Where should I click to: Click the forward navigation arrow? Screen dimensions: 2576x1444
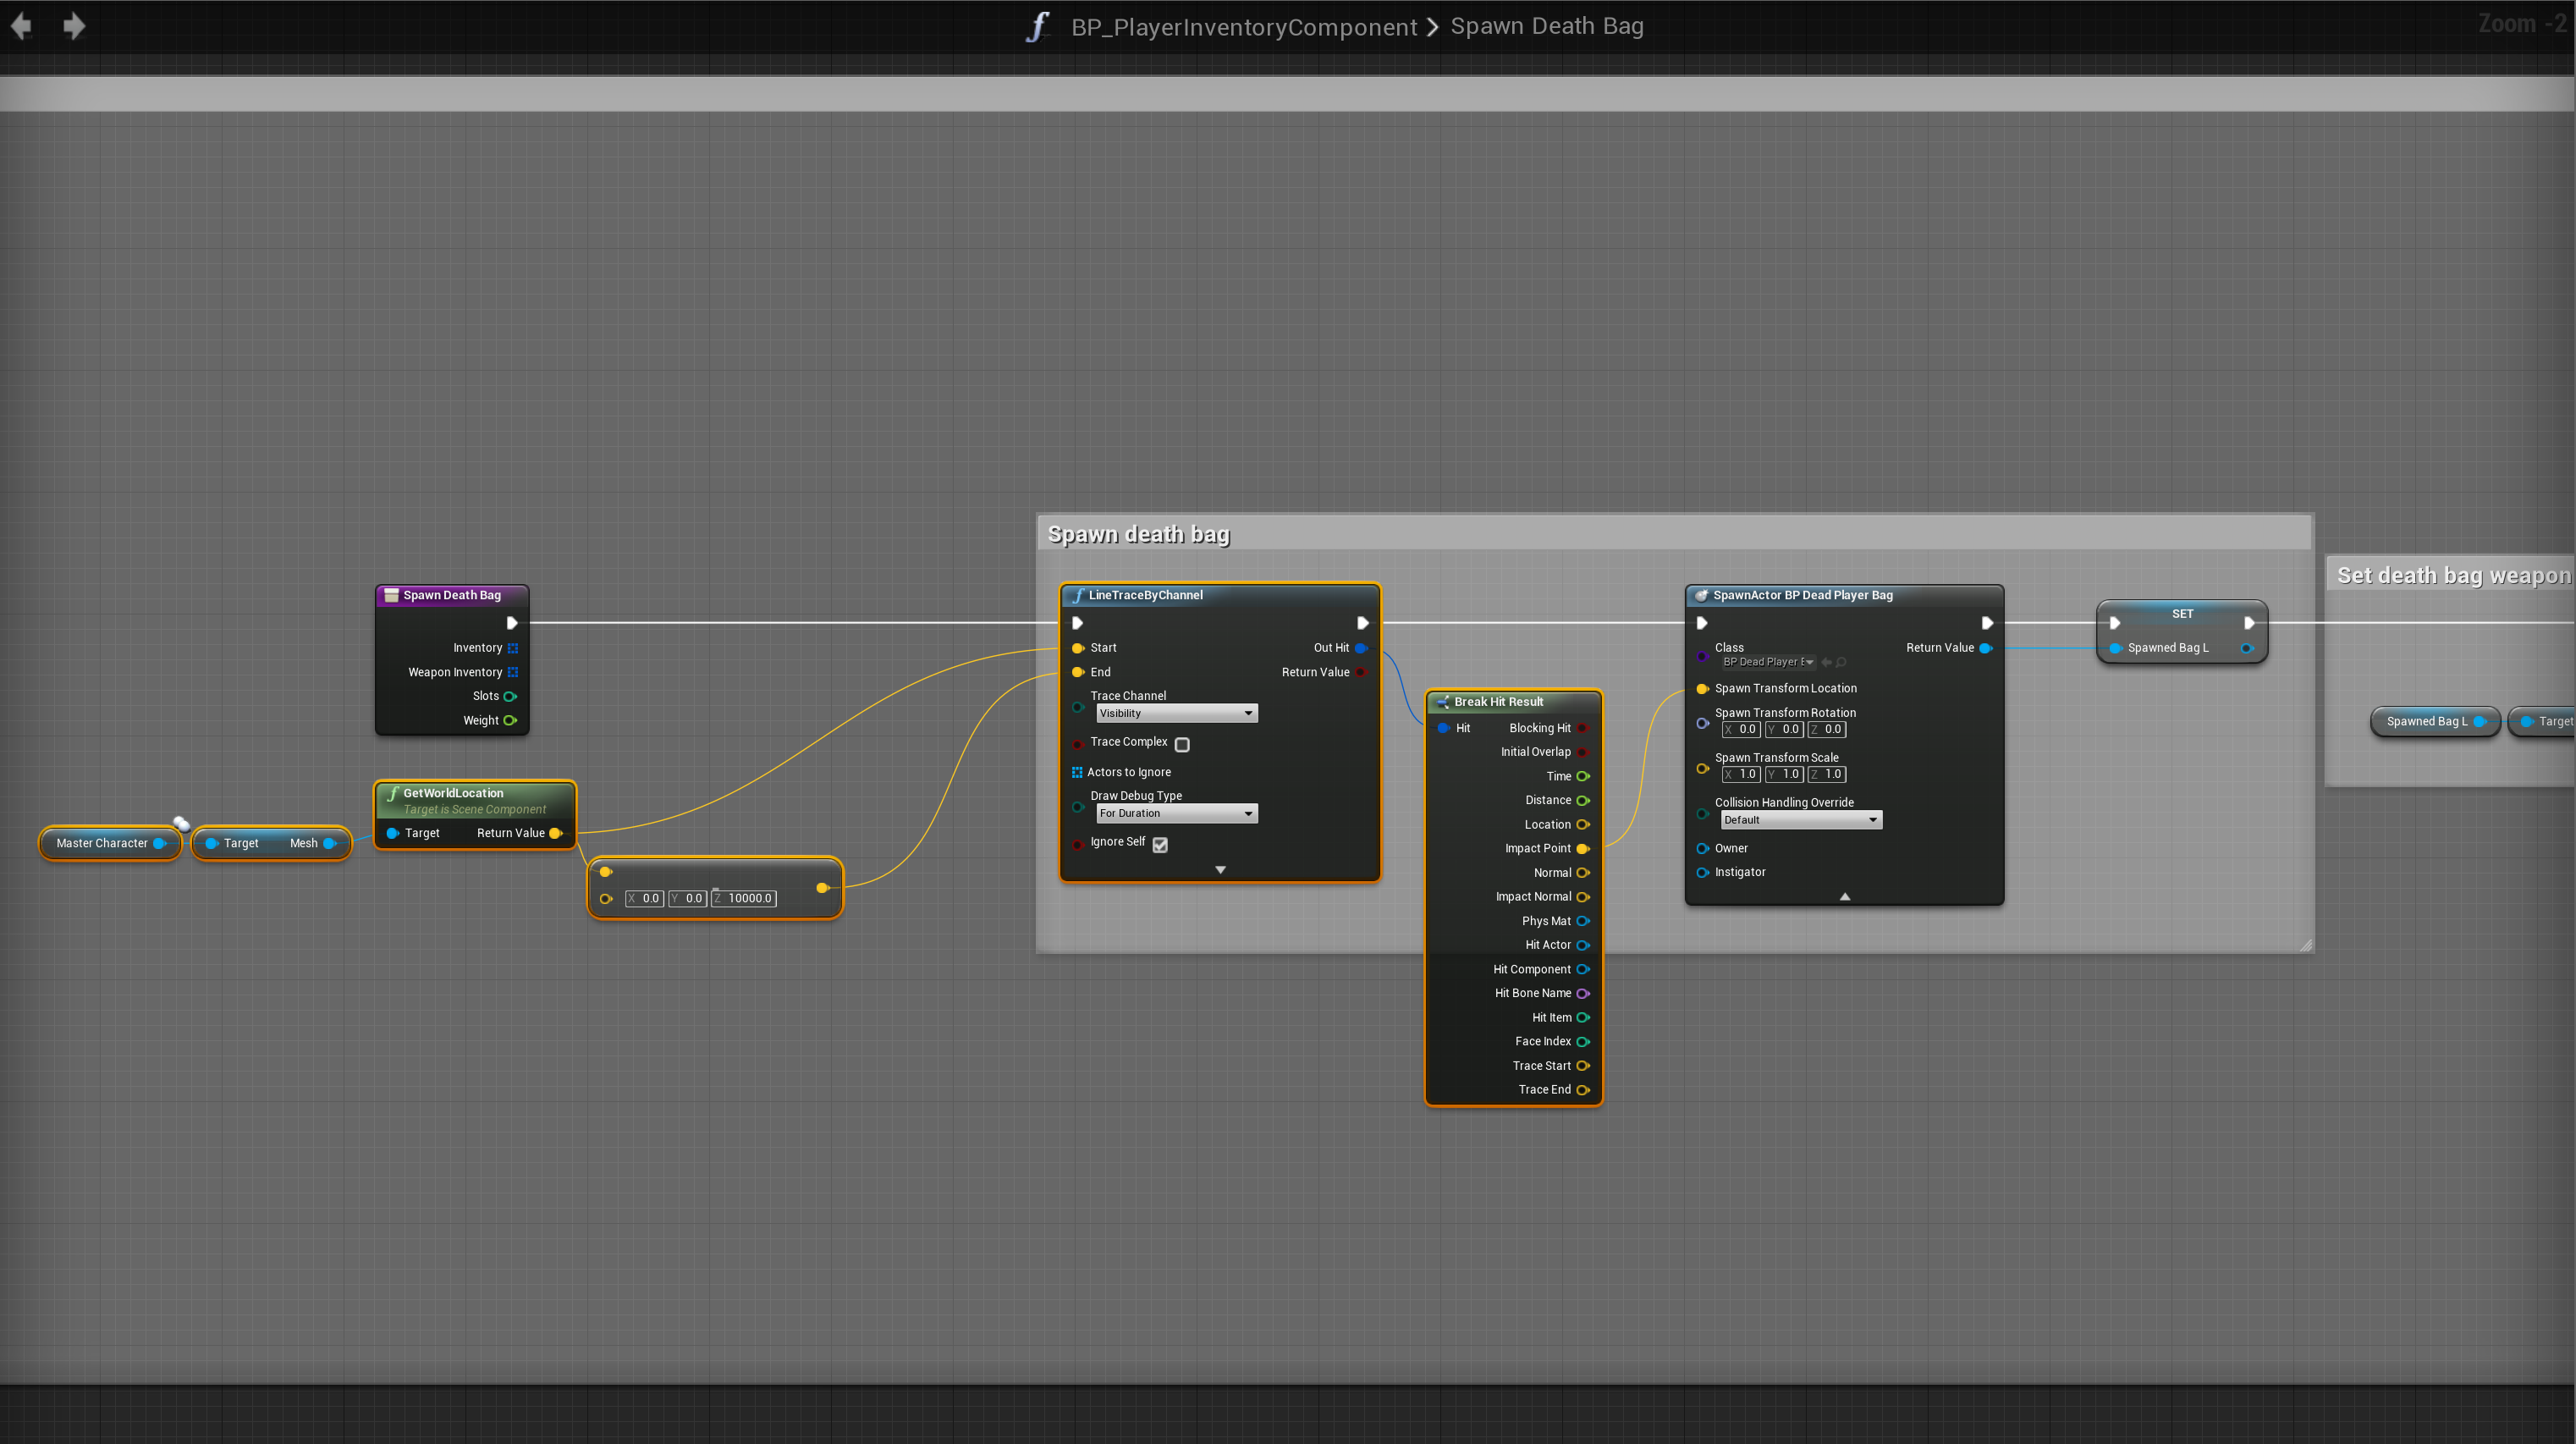74,26
